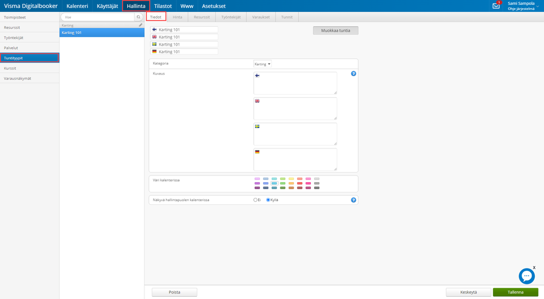This screenshot has width=544, height=299.
Task: Pick the selected medium cyan calendar color
Action: point(274,183)
